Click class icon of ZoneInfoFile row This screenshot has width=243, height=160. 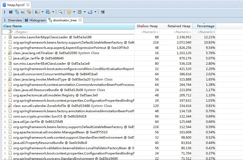[10, 106]
